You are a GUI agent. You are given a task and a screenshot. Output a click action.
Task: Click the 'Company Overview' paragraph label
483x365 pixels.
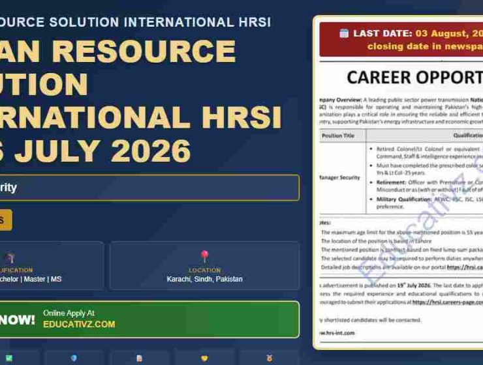tap(341, 100)
